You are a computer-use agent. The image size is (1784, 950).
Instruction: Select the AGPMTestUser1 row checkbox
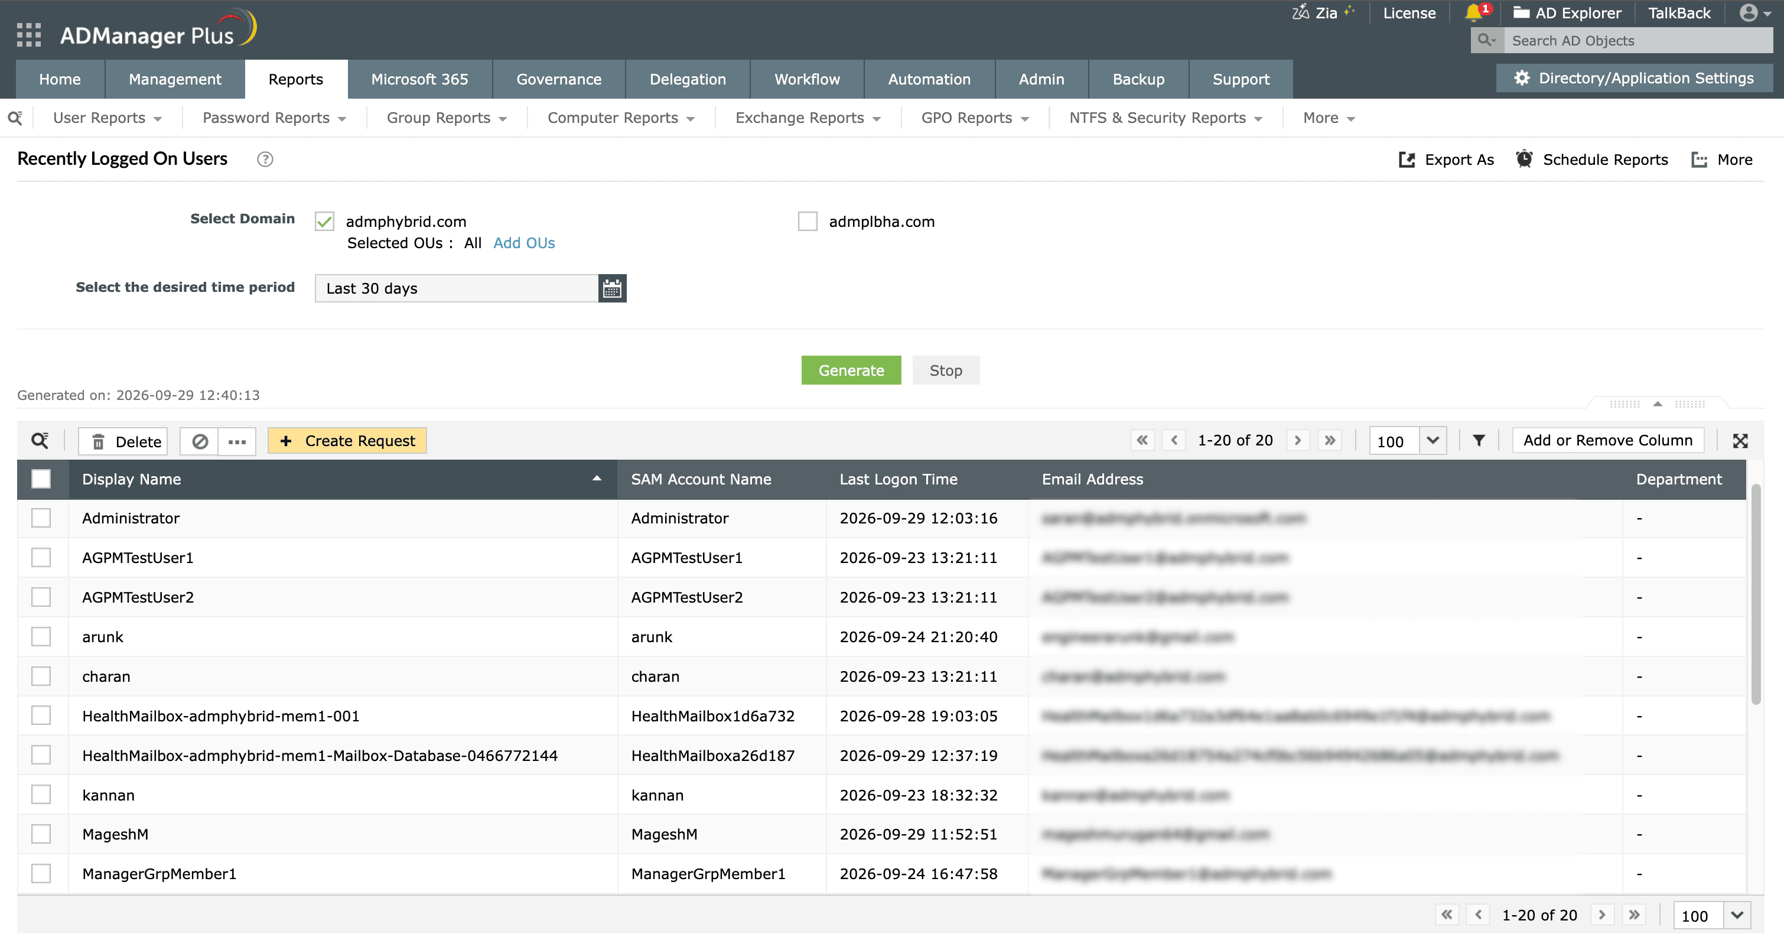(41, 557)
